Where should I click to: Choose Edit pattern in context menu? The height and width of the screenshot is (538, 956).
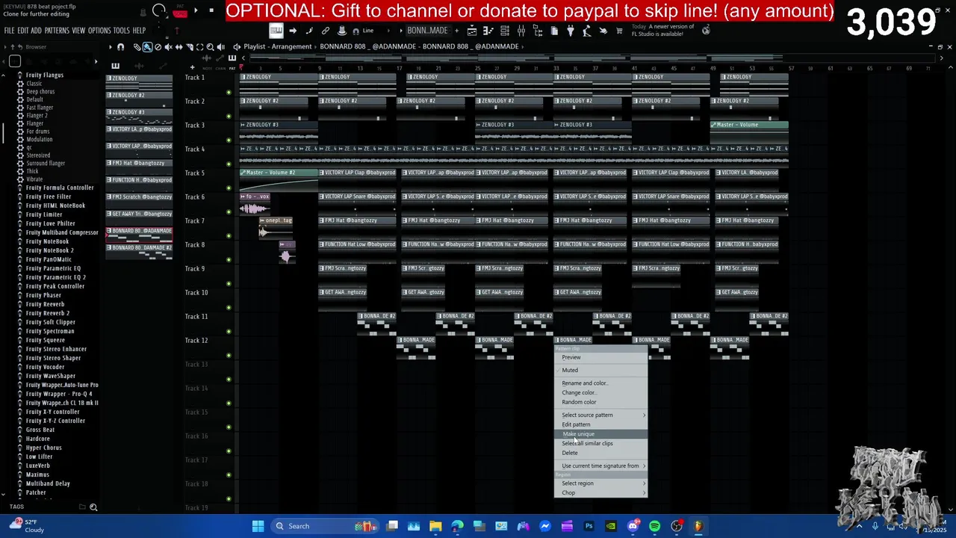coord(600,424)
